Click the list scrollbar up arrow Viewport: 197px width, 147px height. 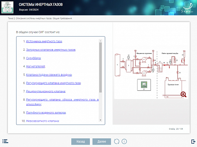click(x=100, y=41)
